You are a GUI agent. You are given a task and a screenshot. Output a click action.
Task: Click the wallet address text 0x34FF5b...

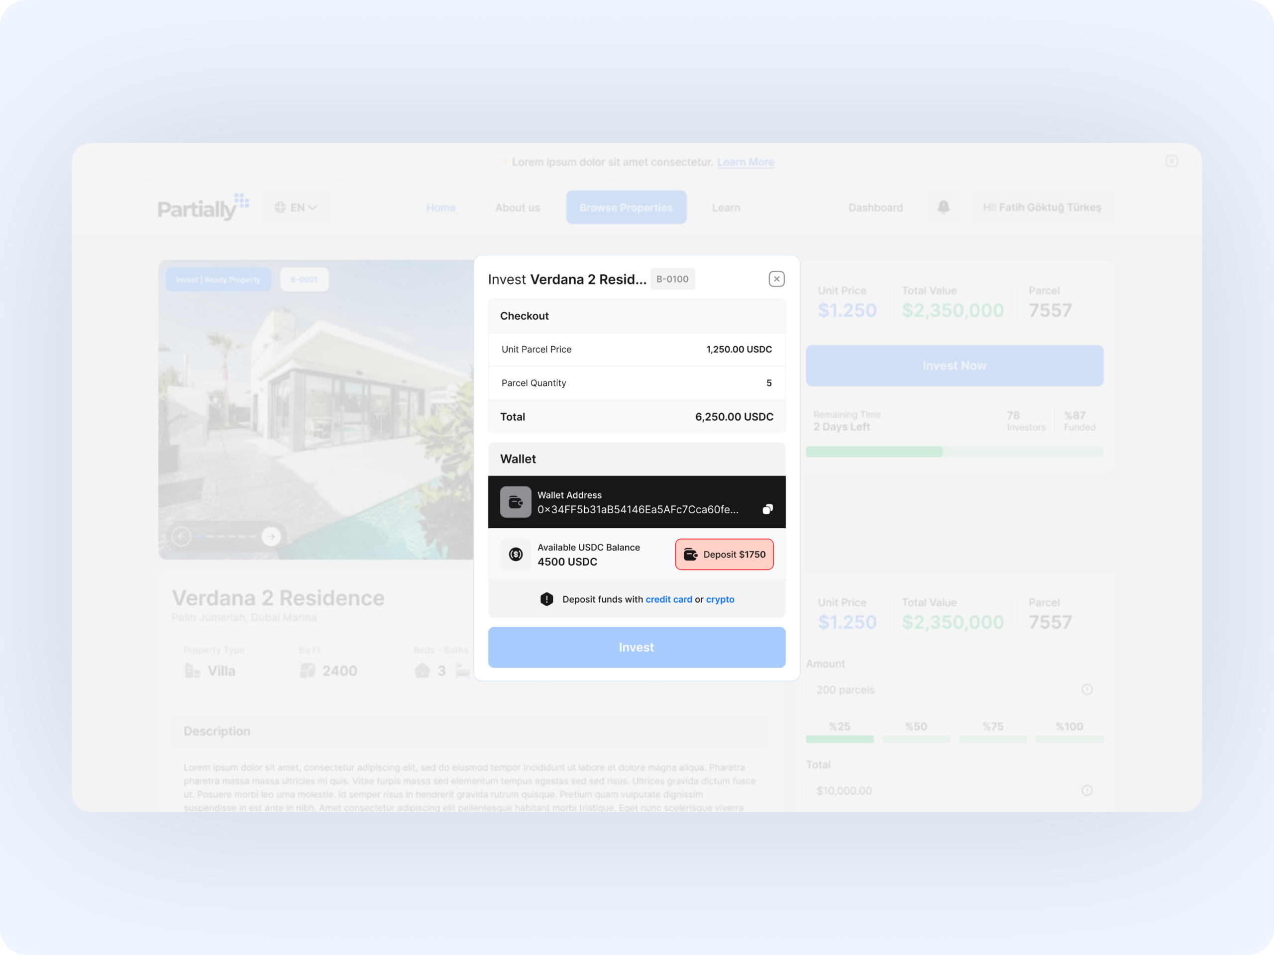(x=637, y=509)
